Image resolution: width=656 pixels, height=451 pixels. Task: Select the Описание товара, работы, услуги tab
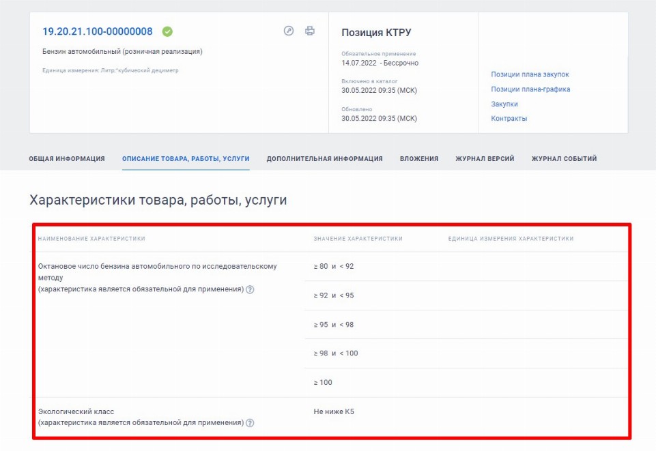click(x=186, y=159)
